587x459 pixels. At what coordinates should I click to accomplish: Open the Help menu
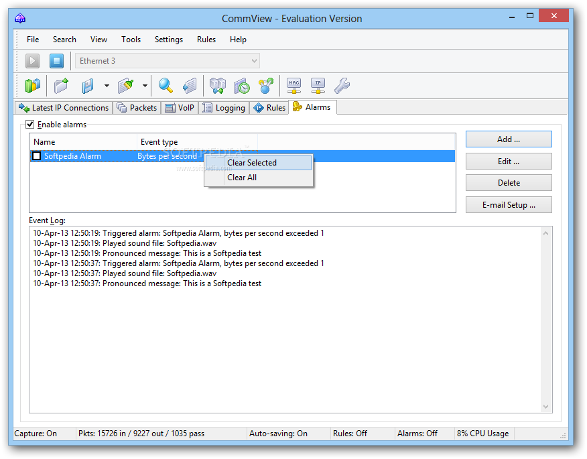pyautogui.click(x=238, y=40)
